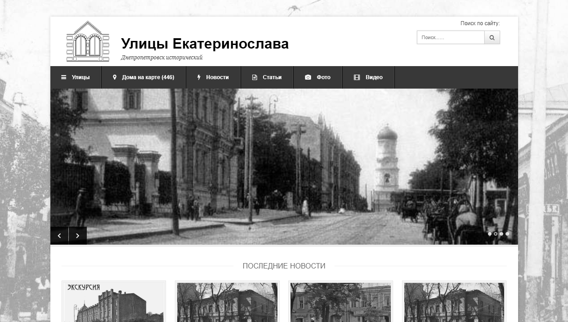Open the Статьи menu item
This screenshot has width=568, height=322.
pyautogui.click(x=267, y=77)
